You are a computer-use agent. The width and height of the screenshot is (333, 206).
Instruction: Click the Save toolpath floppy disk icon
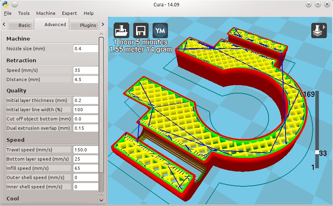pos(140,31)
